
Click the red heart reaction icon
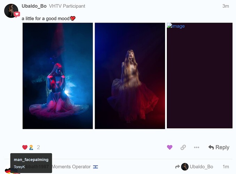(25, 147)
